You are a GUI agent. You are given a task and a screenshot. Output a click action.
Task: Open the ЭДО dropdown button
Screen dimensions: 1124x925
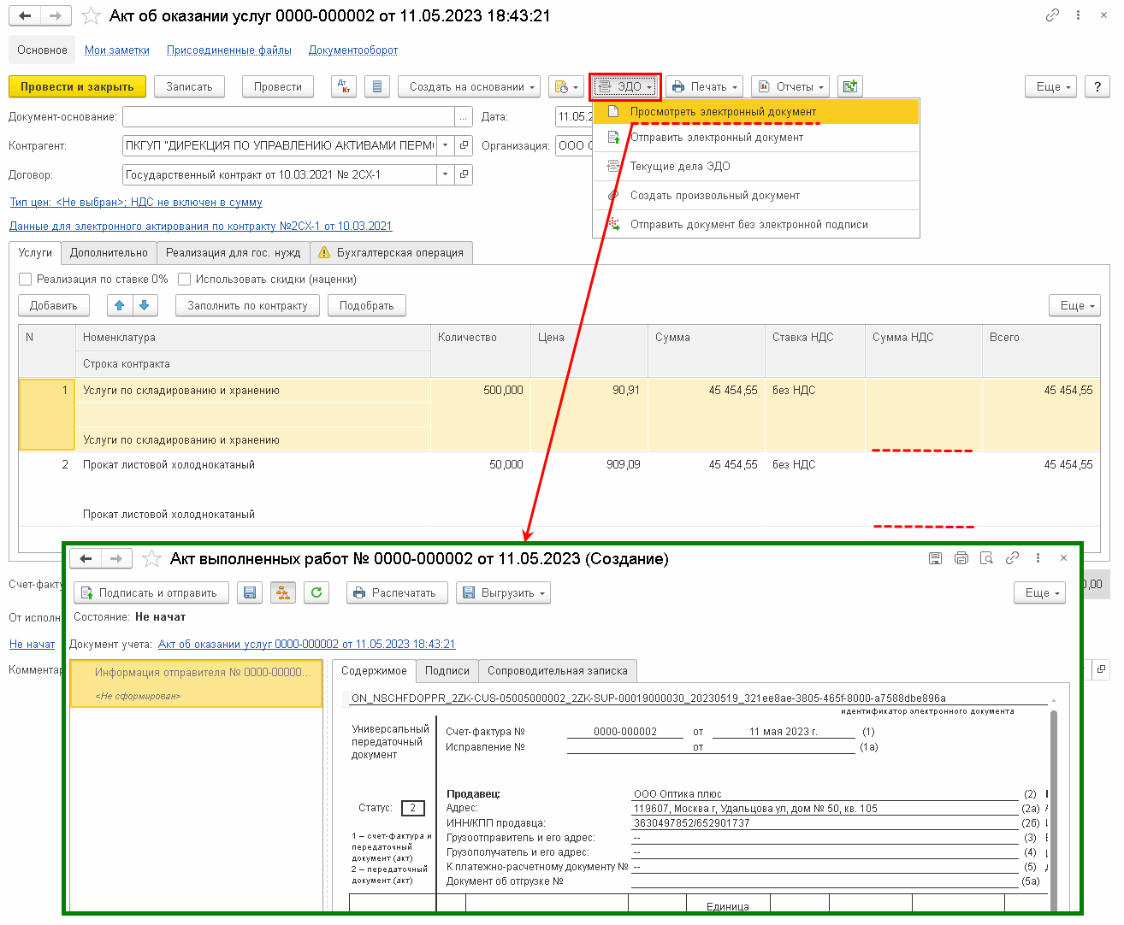point(624,86)
